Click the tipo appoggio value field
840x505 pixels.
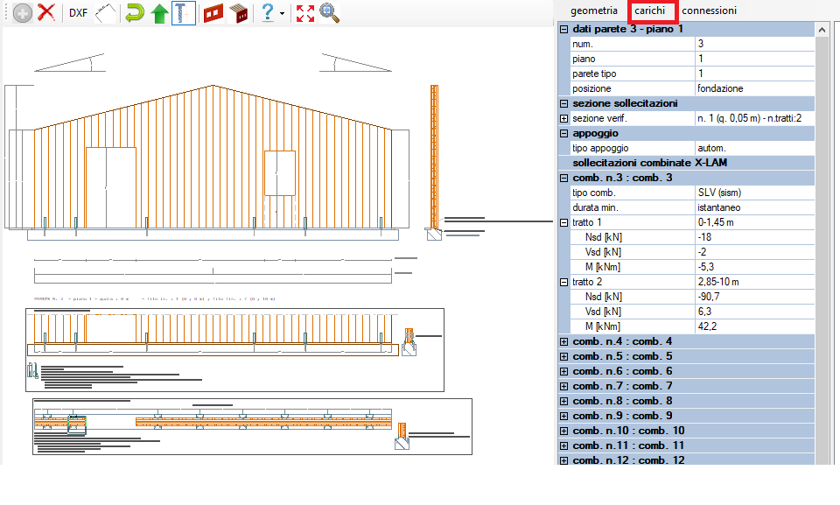pyautogui.click(x=754, y=148)
